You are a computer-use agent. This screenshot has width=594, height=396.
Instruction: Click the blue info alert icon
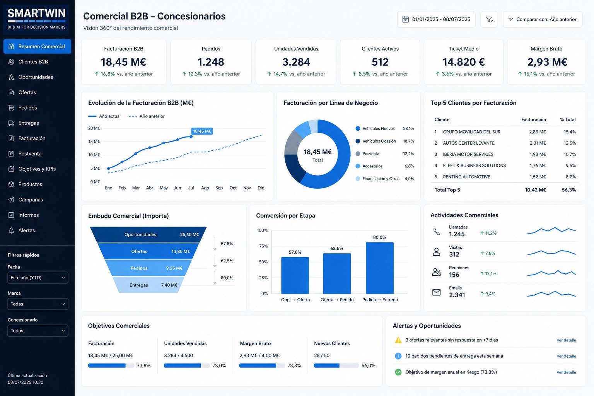(398, 356)
